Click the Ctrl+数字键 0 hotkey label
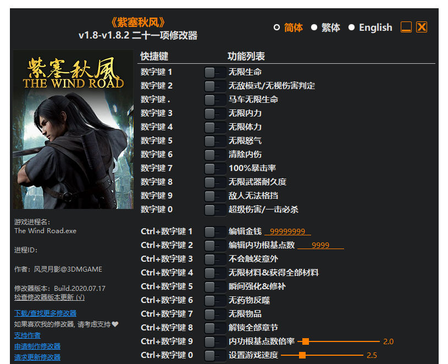This screenshot has width=448, height=364. coord(167,355)
